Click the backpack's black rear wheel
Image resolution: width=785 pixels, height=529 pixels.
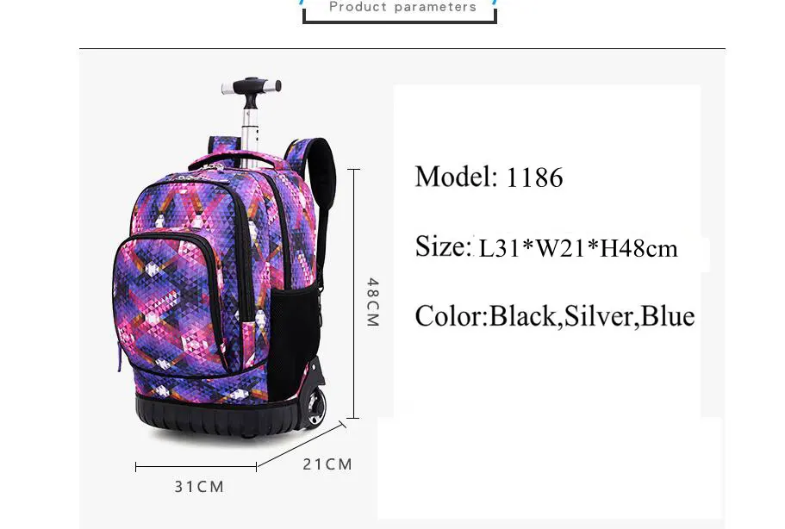315,404
